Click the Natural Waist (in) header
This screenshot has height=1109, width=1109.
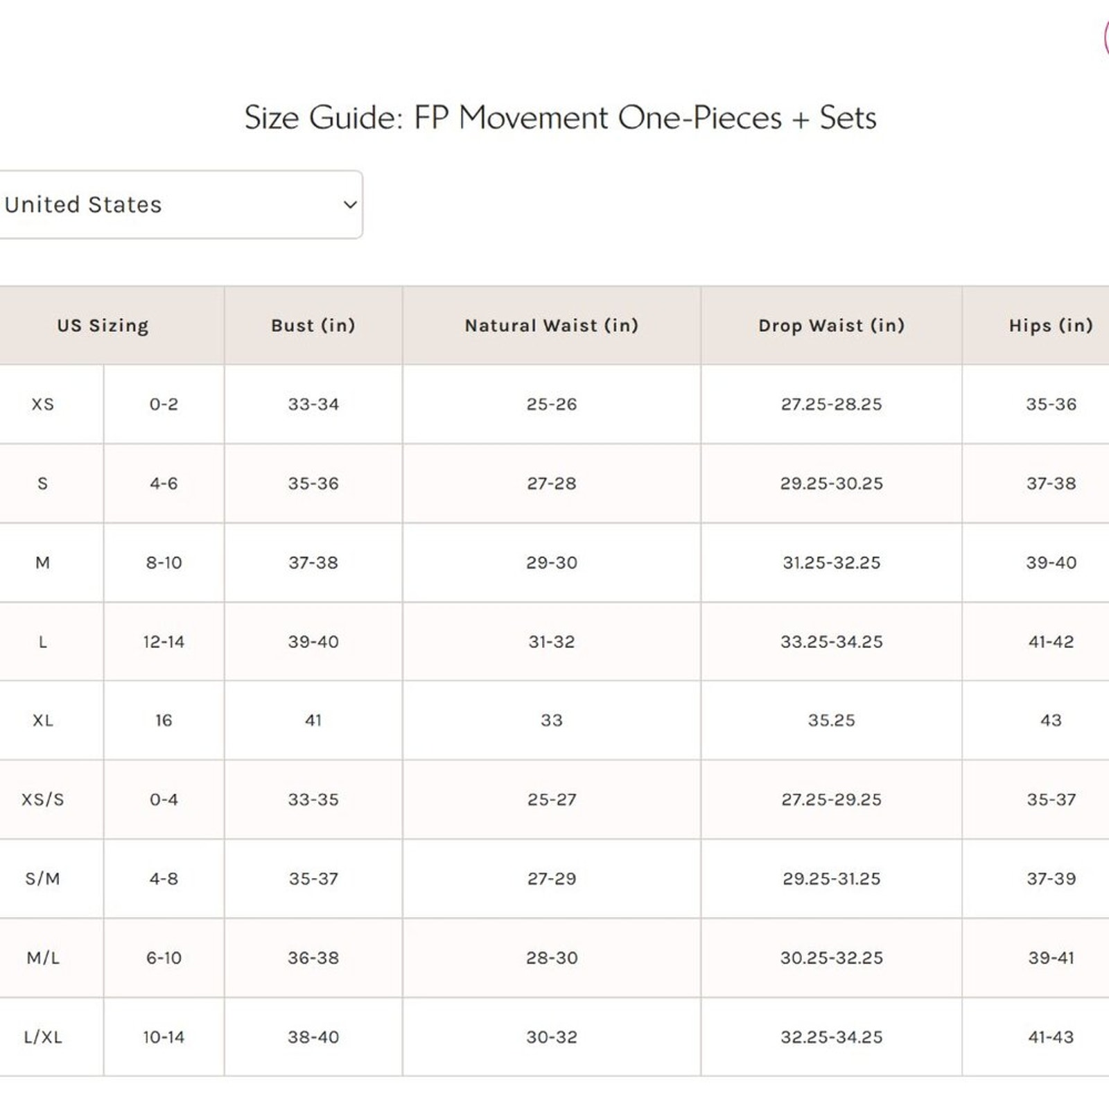[x=552, y=326]
